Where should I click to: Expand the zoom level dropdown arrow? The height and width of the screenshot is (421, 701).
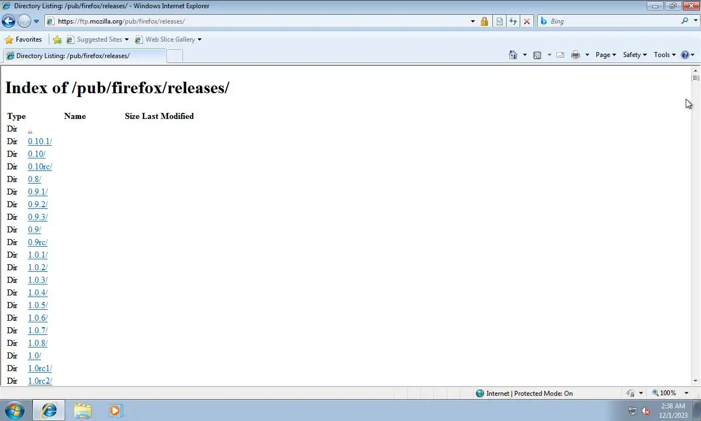[686, 393]
